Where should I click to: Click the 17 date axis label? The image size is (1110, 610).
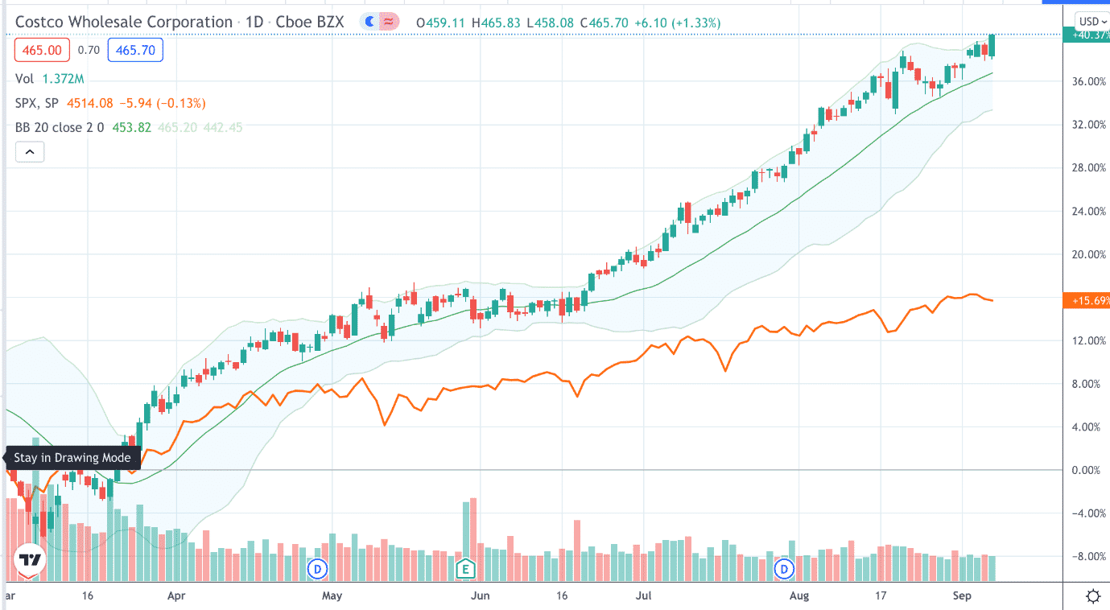pyautogui.click(x=881, y=596)
